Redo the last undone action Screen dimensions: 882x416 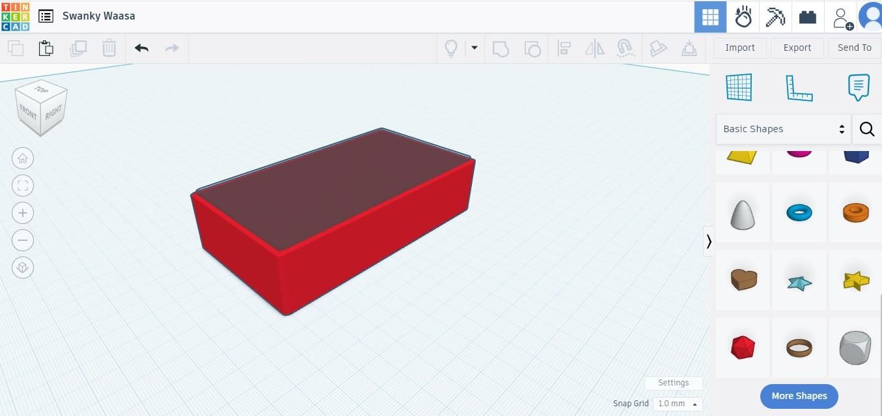pyautogui.click(x=172, y=48)
